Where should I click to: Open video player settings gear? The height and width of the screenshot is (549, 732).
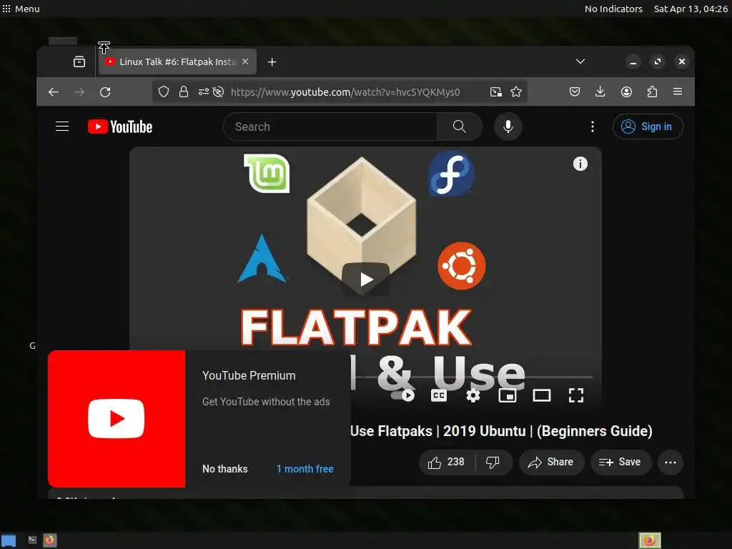tap(473, 395)
